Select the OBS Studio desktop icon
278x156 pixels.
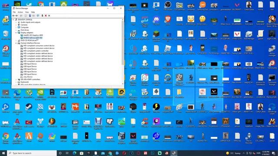tap(168, 6)
